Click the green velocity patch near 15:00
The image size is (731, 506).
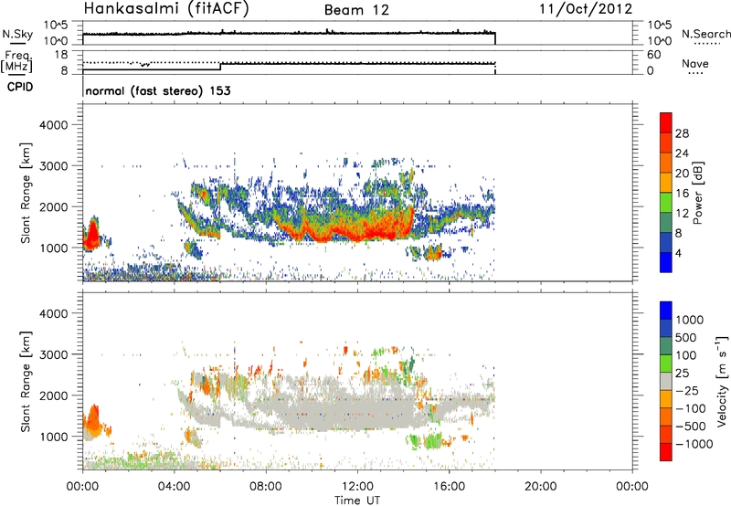click(431, 440)
